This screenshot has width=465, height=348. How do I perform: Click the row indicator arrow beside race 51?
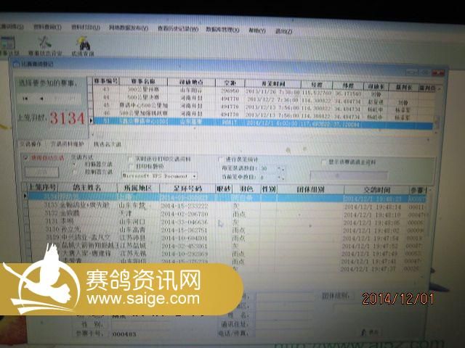tap(91, 123)
